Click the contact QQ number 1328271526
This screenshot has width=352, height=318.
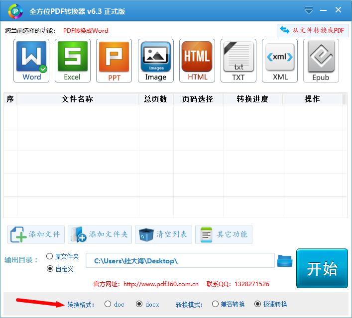252,284
